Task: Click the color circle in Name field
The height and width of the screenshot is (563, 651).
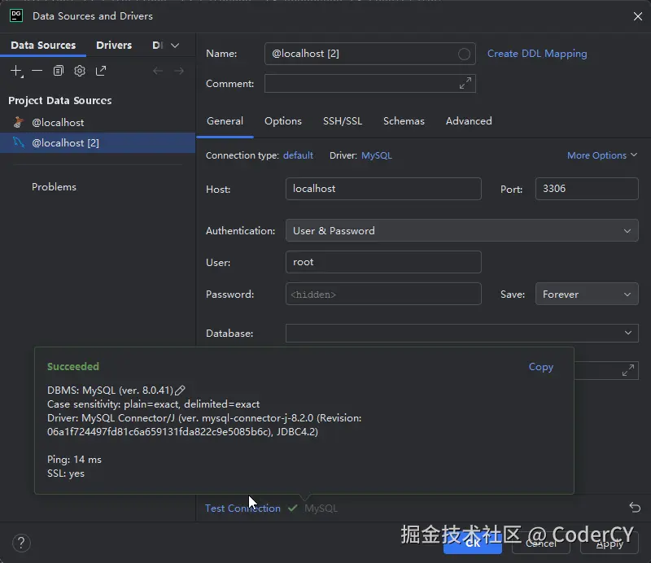Action: tap(464, 54)
